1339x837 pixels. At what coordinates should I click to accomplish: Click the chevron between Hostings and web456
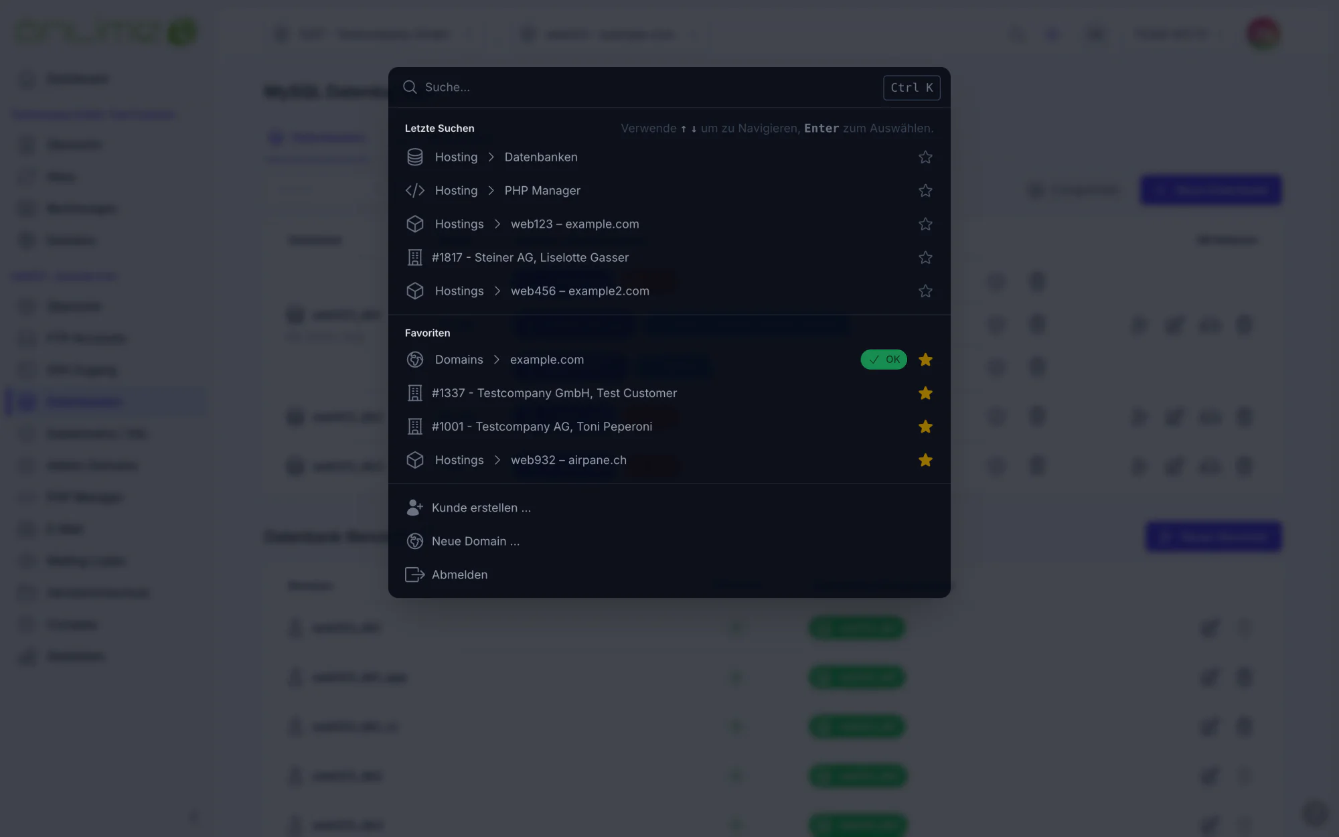497,291
